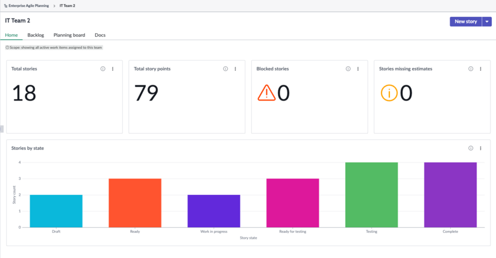
Task: Open menu on Stories missing estimates card
Action: tap(480, 69)
